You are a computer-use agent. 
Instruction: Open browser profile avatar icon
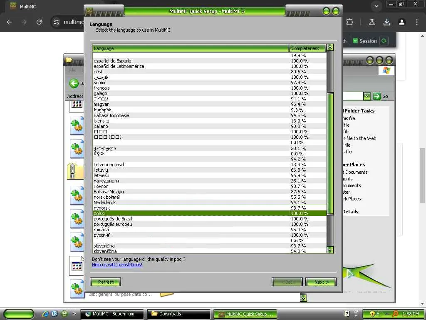point(402,22)
